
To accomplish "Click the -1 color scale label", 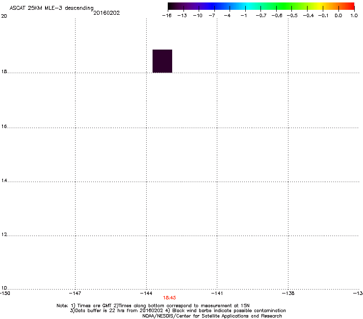I will [x=243, y=16].
